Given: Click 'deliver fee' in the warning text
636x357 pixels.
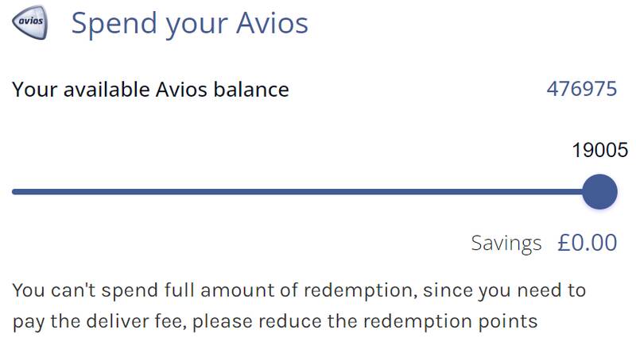Looking at the screenshot, I should click(x=134, y=321).
